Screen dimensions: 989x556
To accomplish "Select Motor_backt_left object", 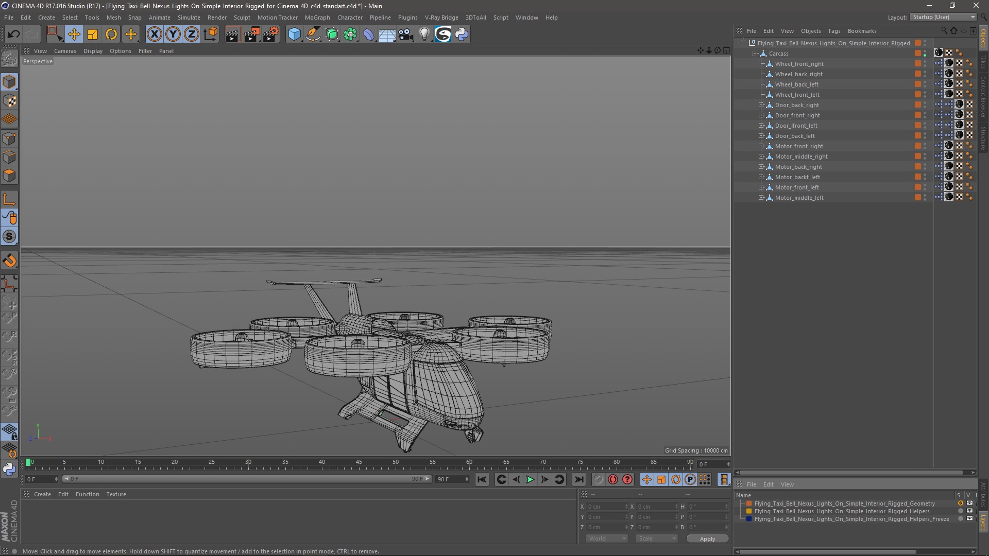I will tap(797, 177).
